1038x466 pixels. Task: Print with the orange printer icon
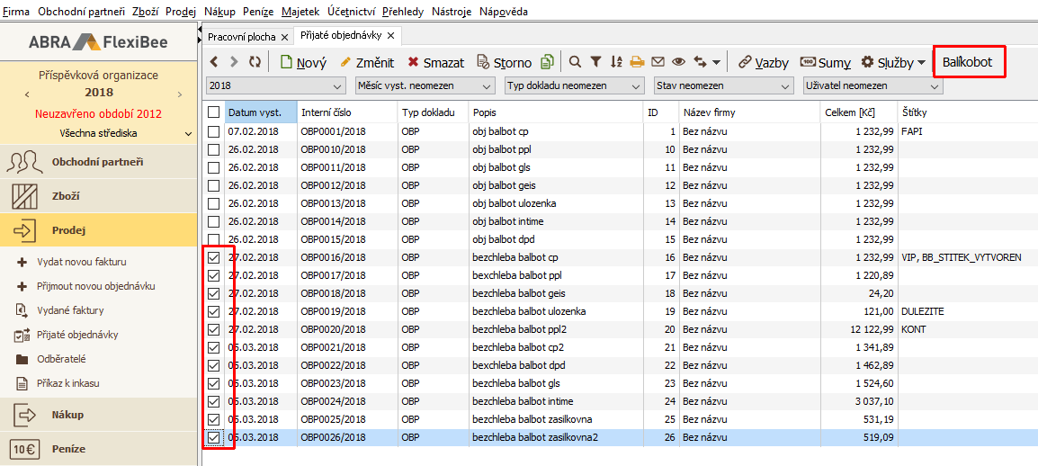(637, 62)
